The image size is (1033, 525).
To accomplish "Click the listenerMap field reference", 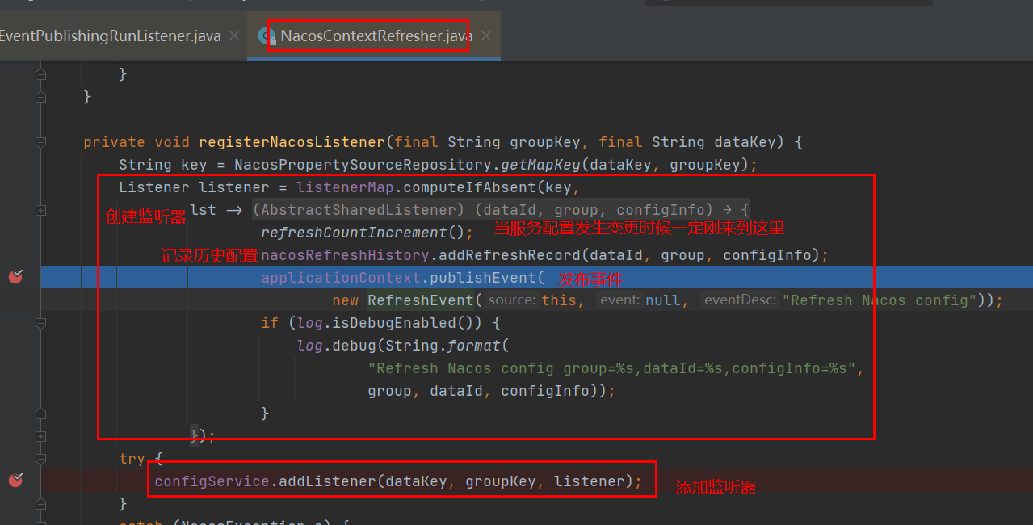I will (345, 187).
